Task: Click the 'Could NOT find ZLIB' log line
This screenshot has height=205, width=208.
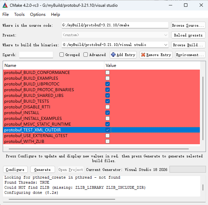Action: click(75, 187)
